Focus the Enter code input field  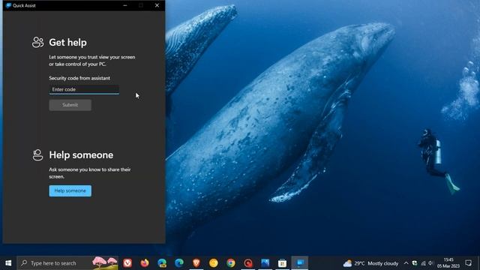click(84, 89)
